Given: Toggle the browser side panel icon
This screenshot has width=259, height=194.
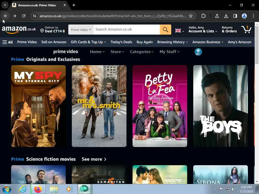Looking at the screenshot, I should (x=235, y=16).
